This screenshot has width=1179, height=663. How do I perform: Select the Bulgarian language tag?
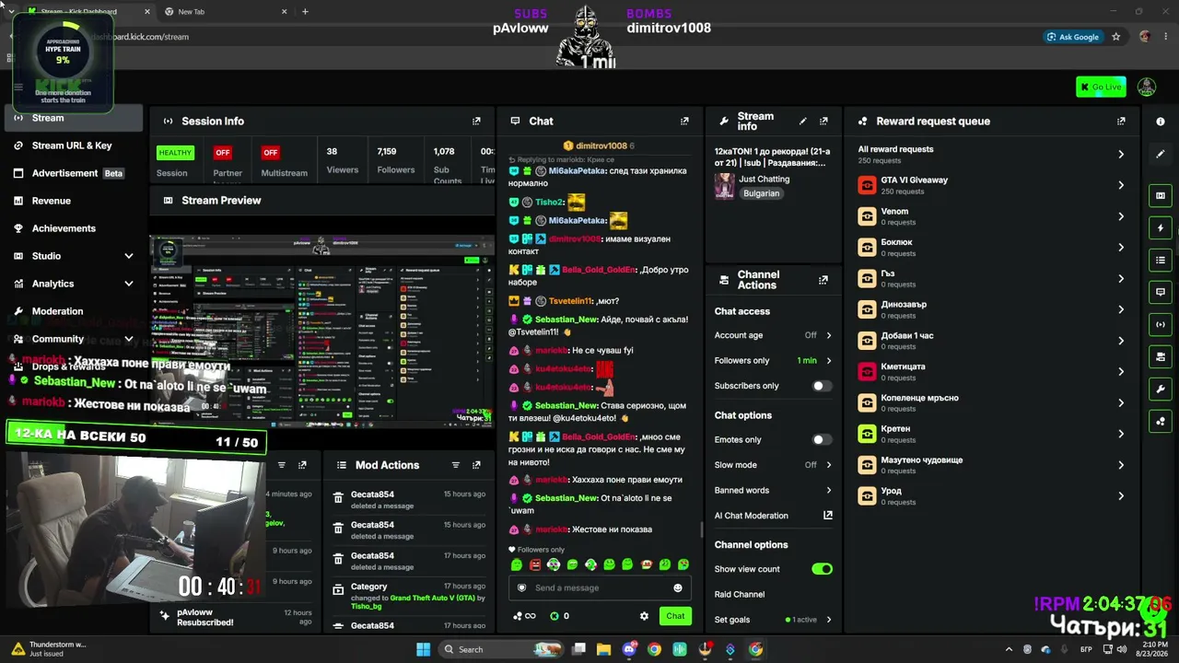762,193
